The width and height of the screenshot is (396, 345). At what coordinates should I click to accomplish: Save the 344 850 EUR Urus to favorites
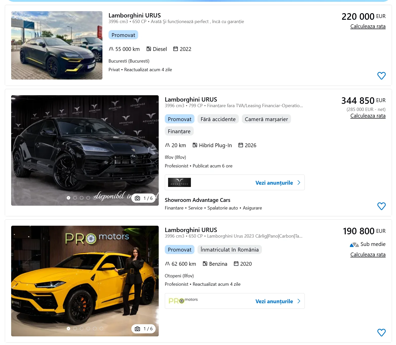(381, 206)
